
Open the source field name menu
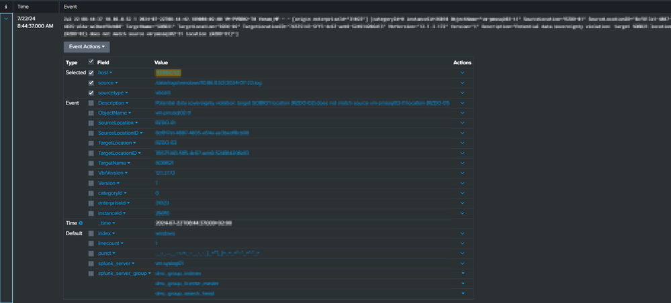click(108, 83)
